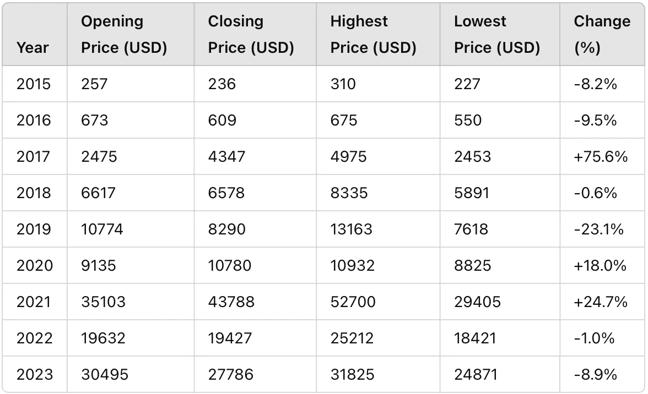Select the +18.0% change cell
This screenshot has width=648, height=394.
(600, 266)
